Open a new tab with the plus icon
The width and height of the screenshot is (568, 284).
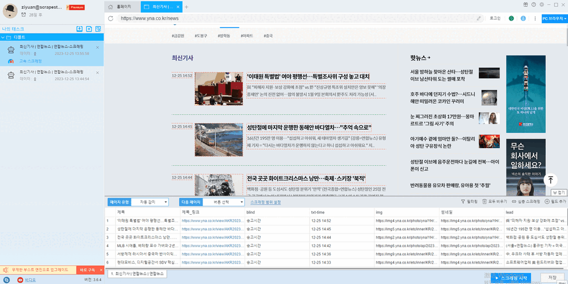[x=186, y=7]
